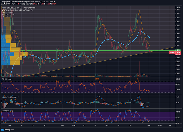Click the circular S badge icon on chart

click(3, 75)
